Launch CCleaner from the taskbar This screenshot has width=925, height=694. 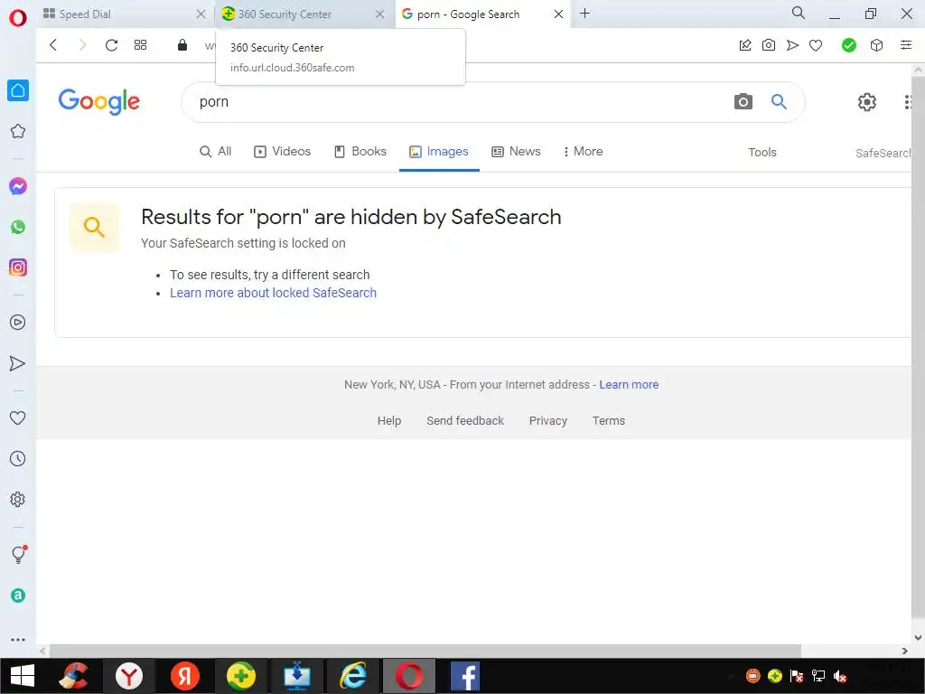(73, 676)
